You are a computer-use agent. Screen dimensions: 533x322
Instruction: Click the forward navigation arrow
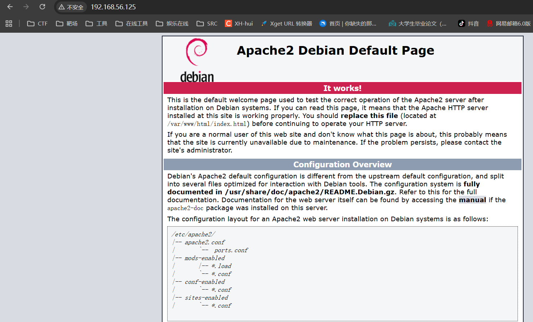tap(26, 7)
